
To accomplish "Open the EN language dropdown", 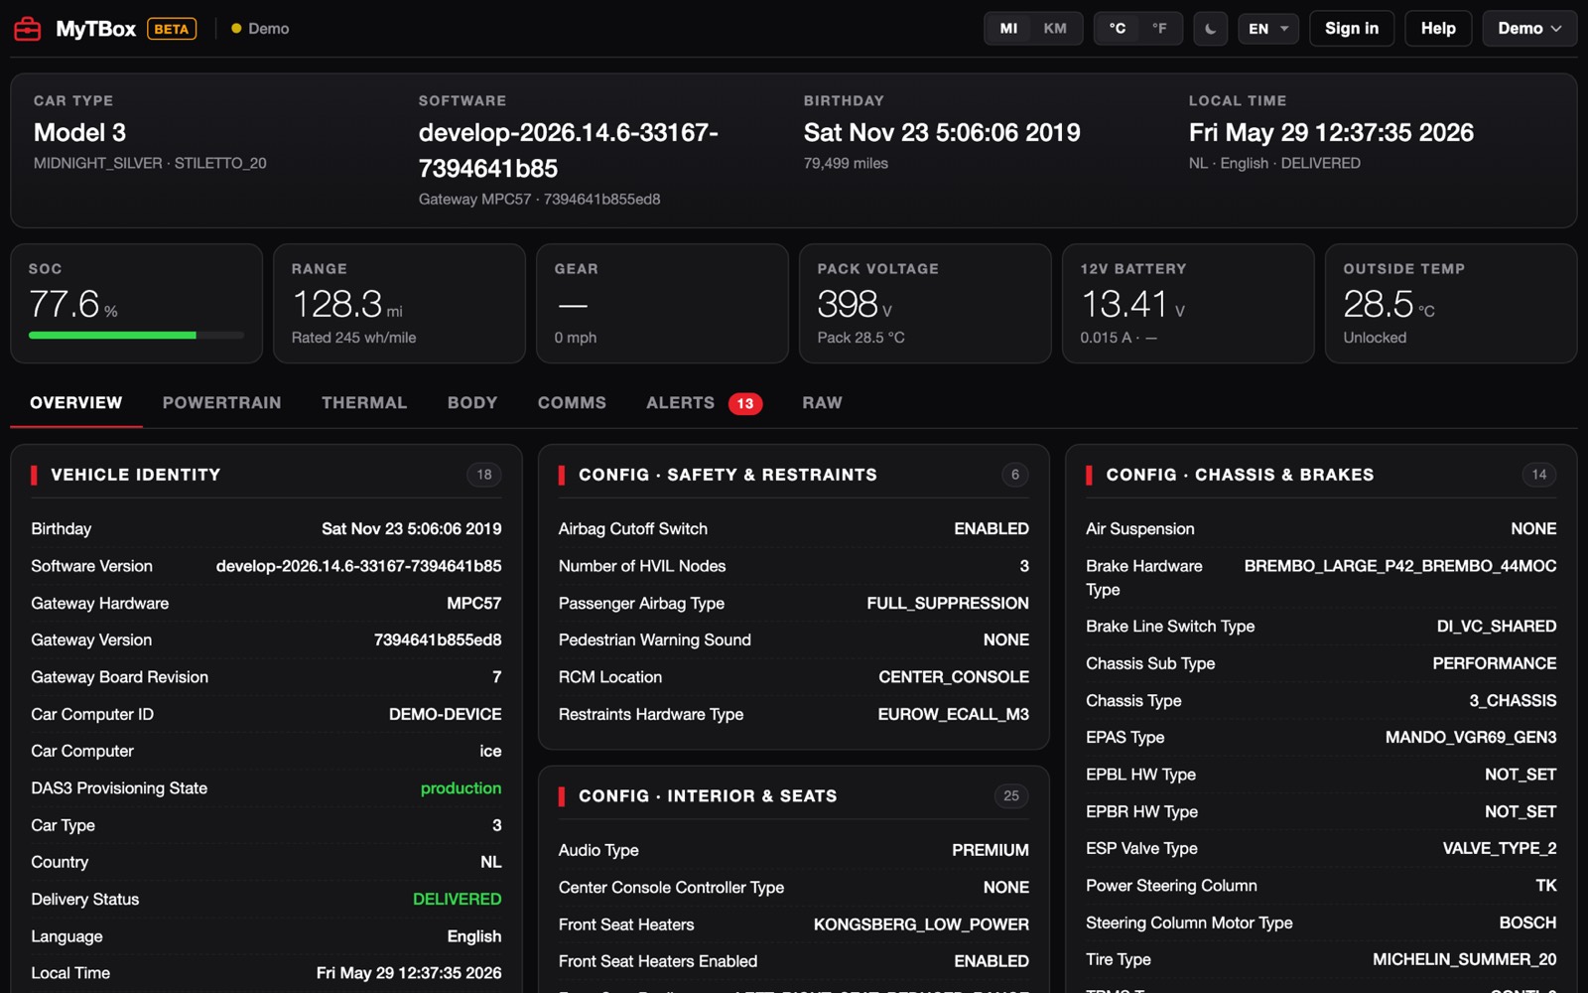I will pyautogui.click(x=1268, y=29).
